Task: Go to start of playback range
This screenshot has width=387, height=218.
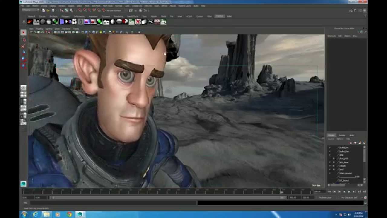Action: [x=329, y=192]
